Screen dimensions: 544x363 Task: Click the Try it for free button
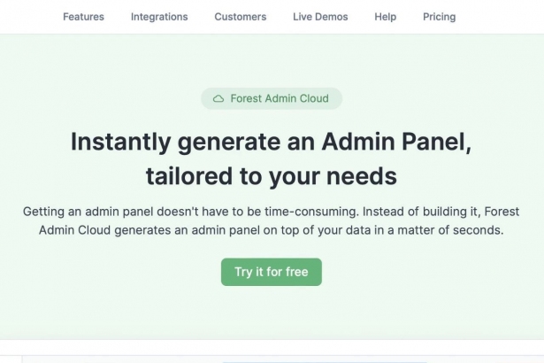[x=272, y=272]
